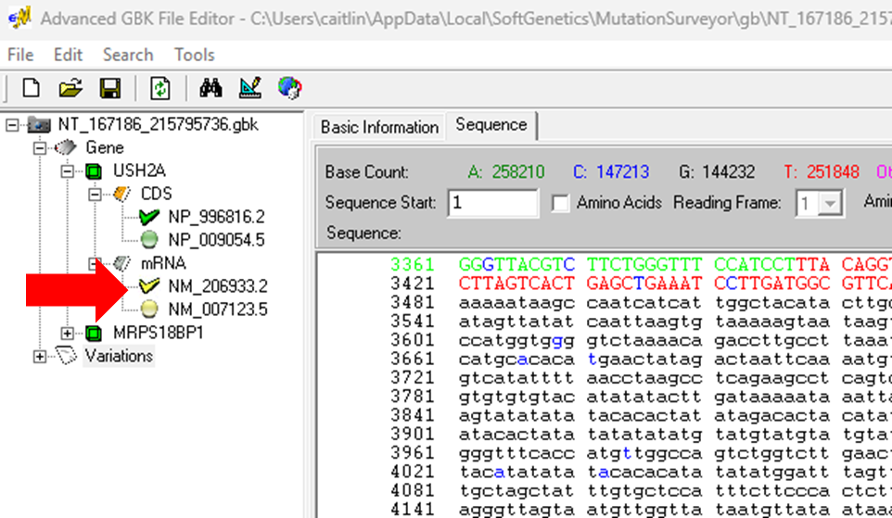The image size is (892, 518).
Task: Click the C: 147213 base count
Action: pos(610,171)
